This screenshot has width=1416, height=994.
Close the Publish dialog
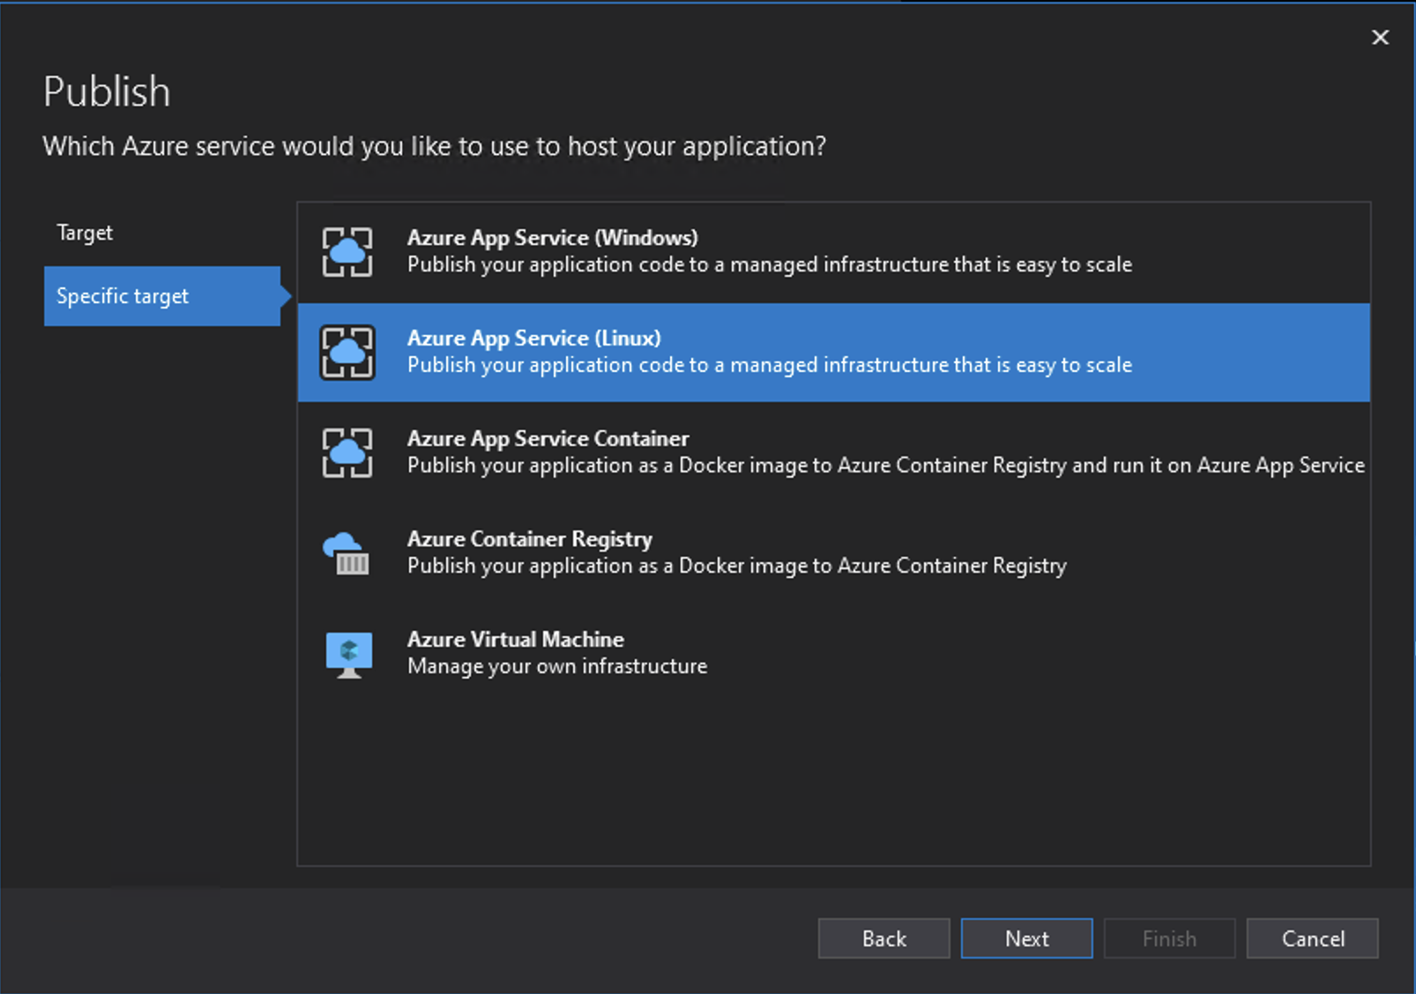[1379, 37]
